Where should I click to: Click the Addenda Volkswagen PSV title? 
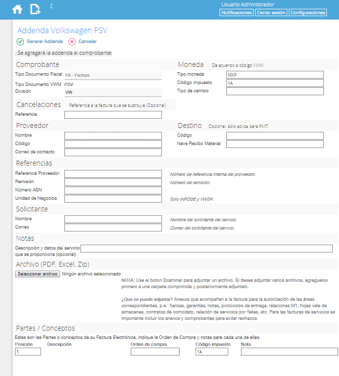click(x=62, y=30)
